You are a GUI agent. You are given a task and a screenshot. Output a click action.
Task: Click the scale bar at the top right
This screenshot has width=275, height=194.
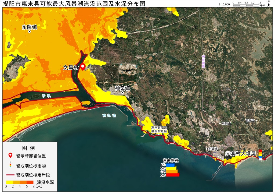(246, 5)
